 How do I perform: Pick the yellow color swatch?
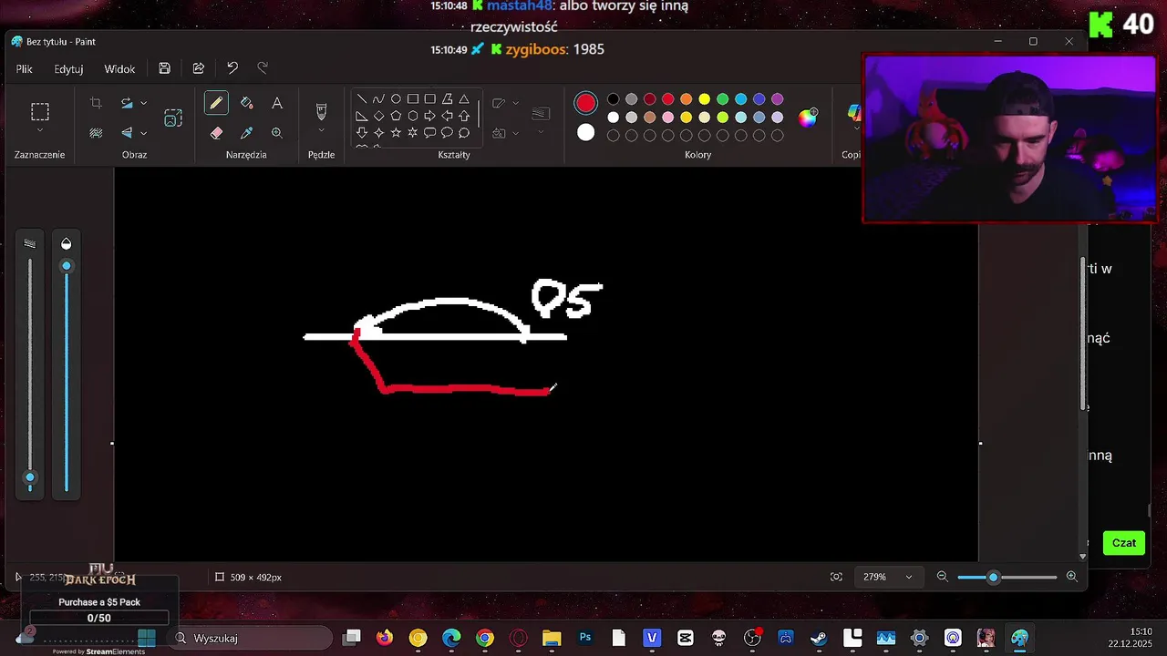[705, 98]
